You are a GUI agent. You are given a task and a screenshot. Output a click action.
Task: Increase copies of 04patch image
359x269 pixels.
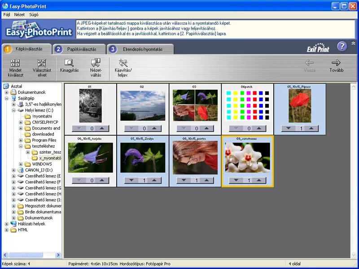(x=259, y=128)
